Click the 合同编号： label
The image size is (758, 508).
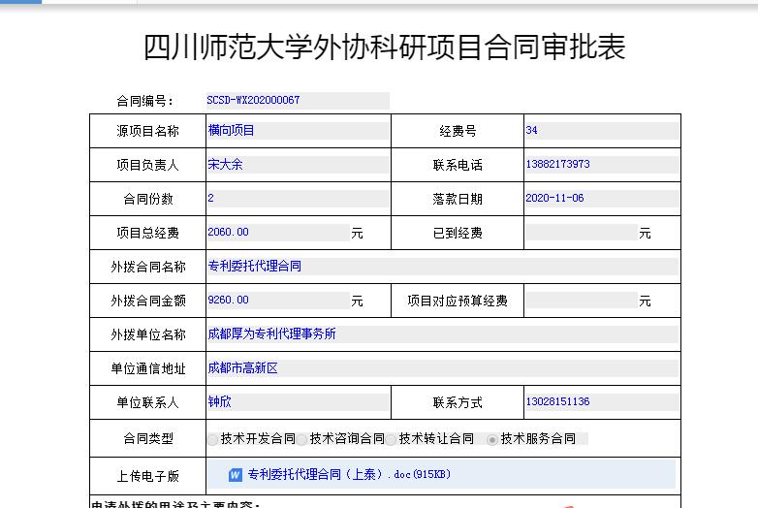click(x=145, y=101)
